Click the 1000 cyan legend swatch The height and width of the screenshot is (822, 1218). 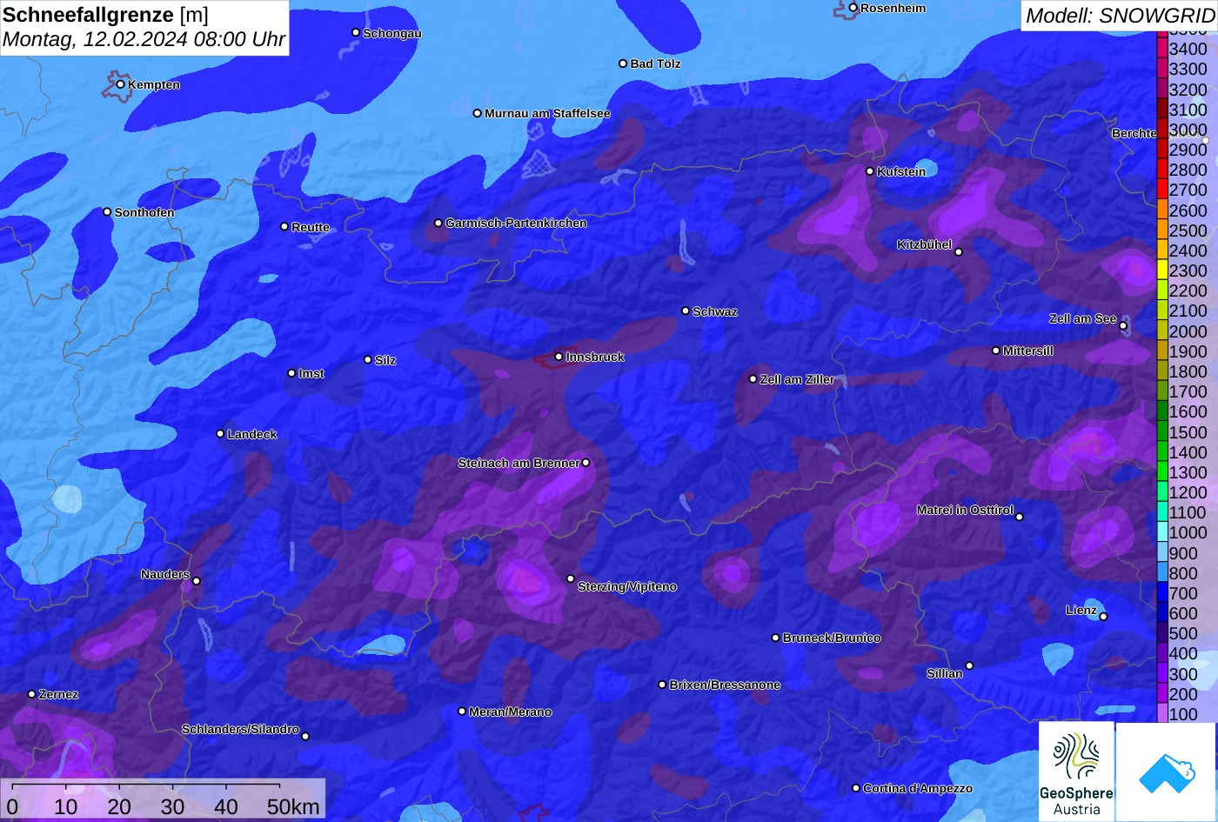[1161, 532]
